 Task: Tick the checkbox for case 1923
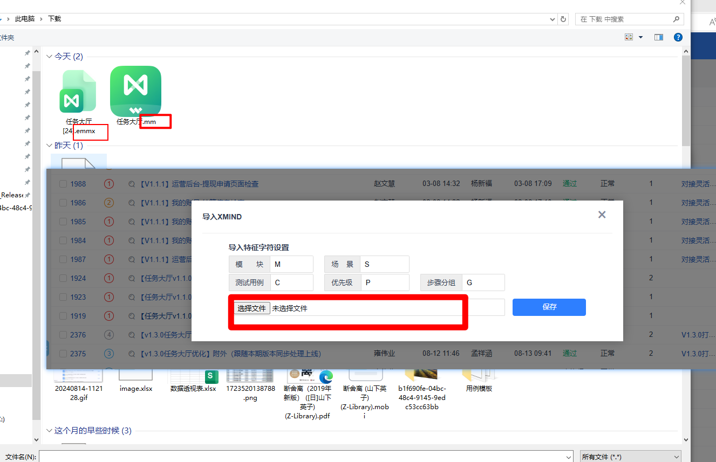pos(63,297)
